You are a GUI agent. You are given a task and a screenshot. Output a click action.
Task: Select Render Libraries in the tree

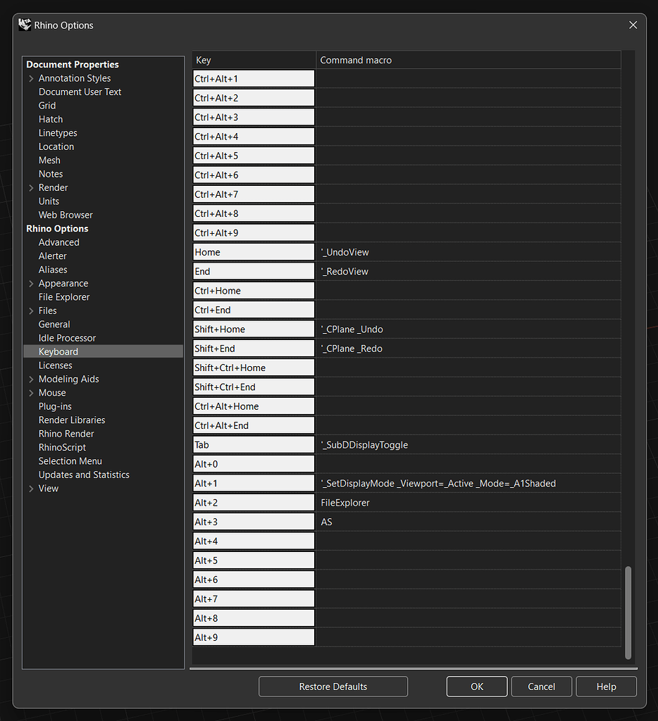(x=72, y=420)
